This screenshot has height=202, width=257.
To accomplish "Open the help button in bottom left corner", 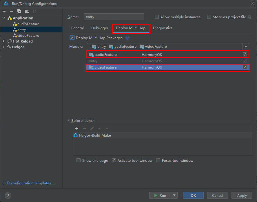I will tap(8, 195).
